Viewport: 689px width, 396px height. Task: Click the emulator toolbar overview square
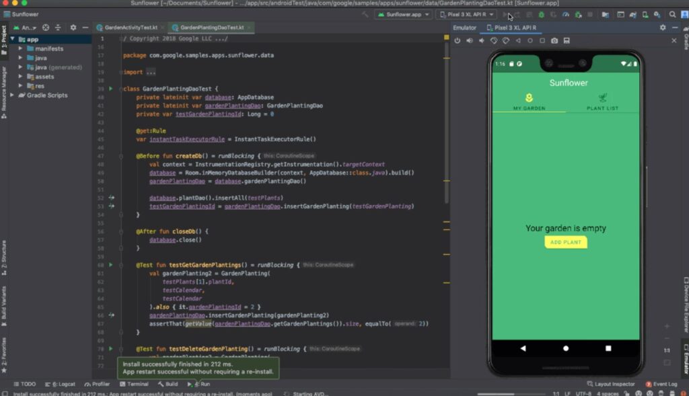(542, 40)
